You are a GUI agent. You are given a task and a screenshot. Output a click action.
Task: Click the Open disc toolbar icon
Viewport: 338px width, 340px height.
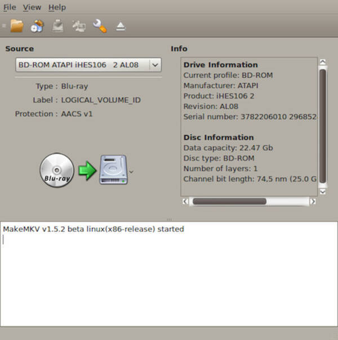click(x=37, y=26)
